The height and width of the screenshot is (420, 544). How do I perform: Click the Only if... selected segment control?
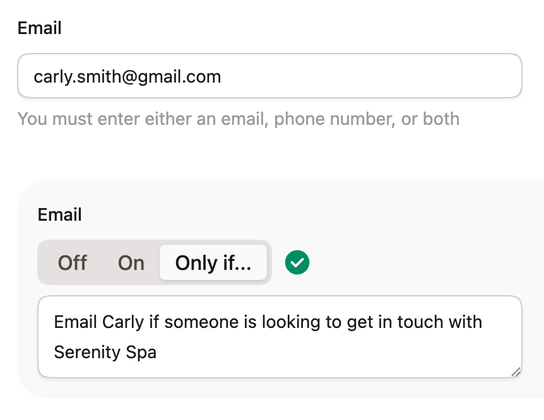click(x=213, y=262)
